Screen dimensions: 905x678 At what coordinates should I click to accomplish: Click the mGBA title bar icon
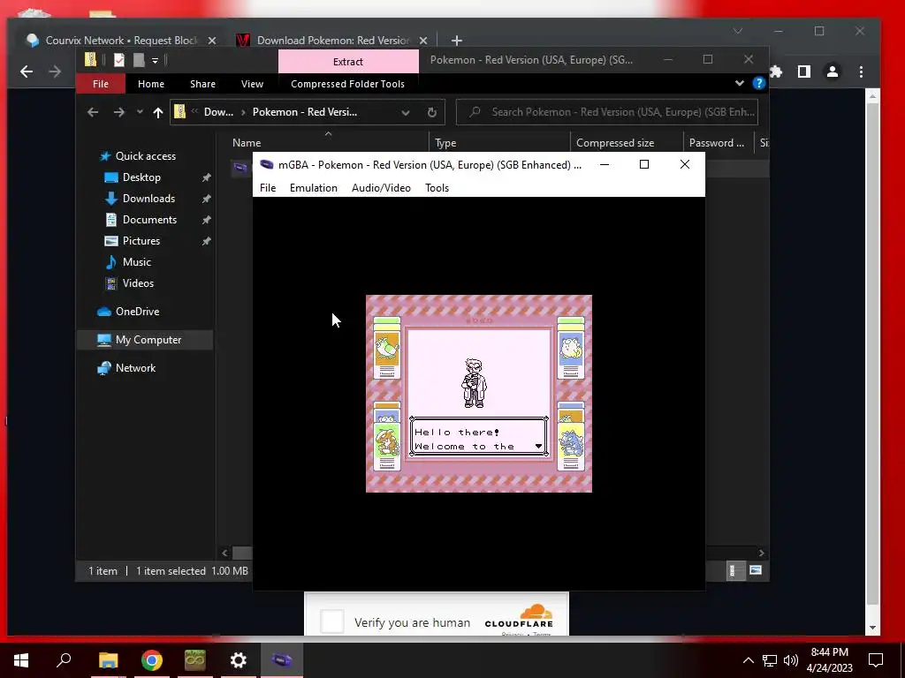[x=266, y=165]
